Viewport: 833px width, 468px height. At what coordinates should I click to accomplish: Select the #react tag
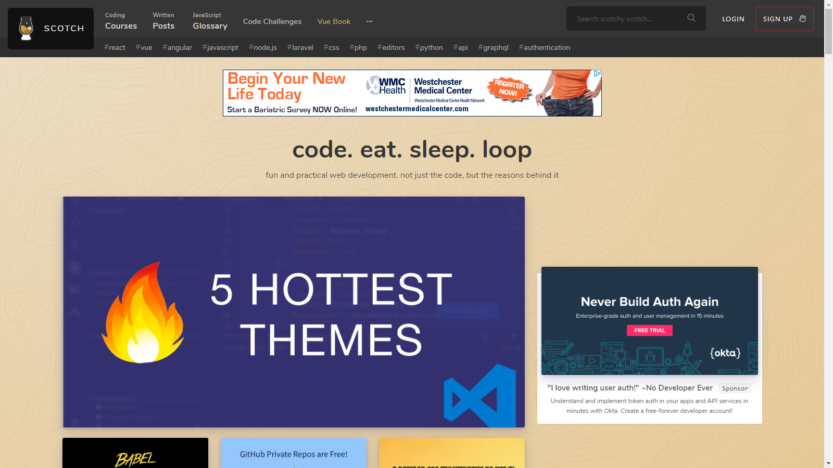coord(115,47)
